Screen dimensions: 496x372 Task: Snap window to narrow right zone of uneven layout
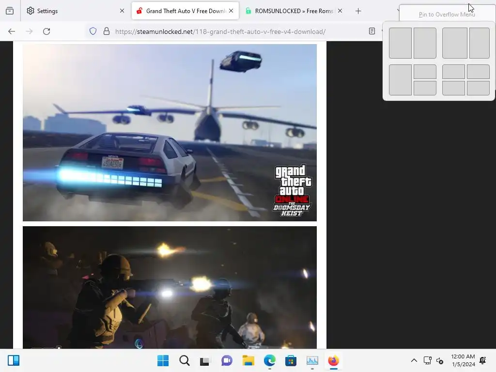[479, 43]
